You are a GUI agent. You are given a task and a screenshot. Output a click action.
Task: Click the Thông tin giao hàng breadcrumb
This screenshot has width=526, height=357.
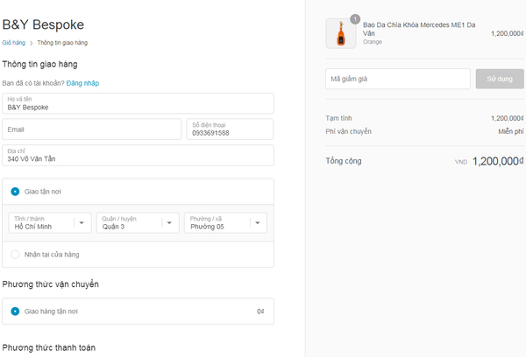click(x=62, y=42)
